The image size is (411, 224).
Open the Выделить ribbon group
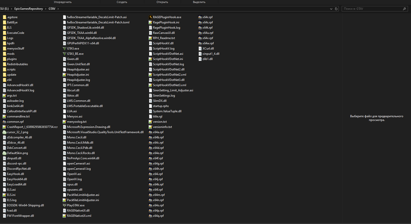[x=199, y=2]
